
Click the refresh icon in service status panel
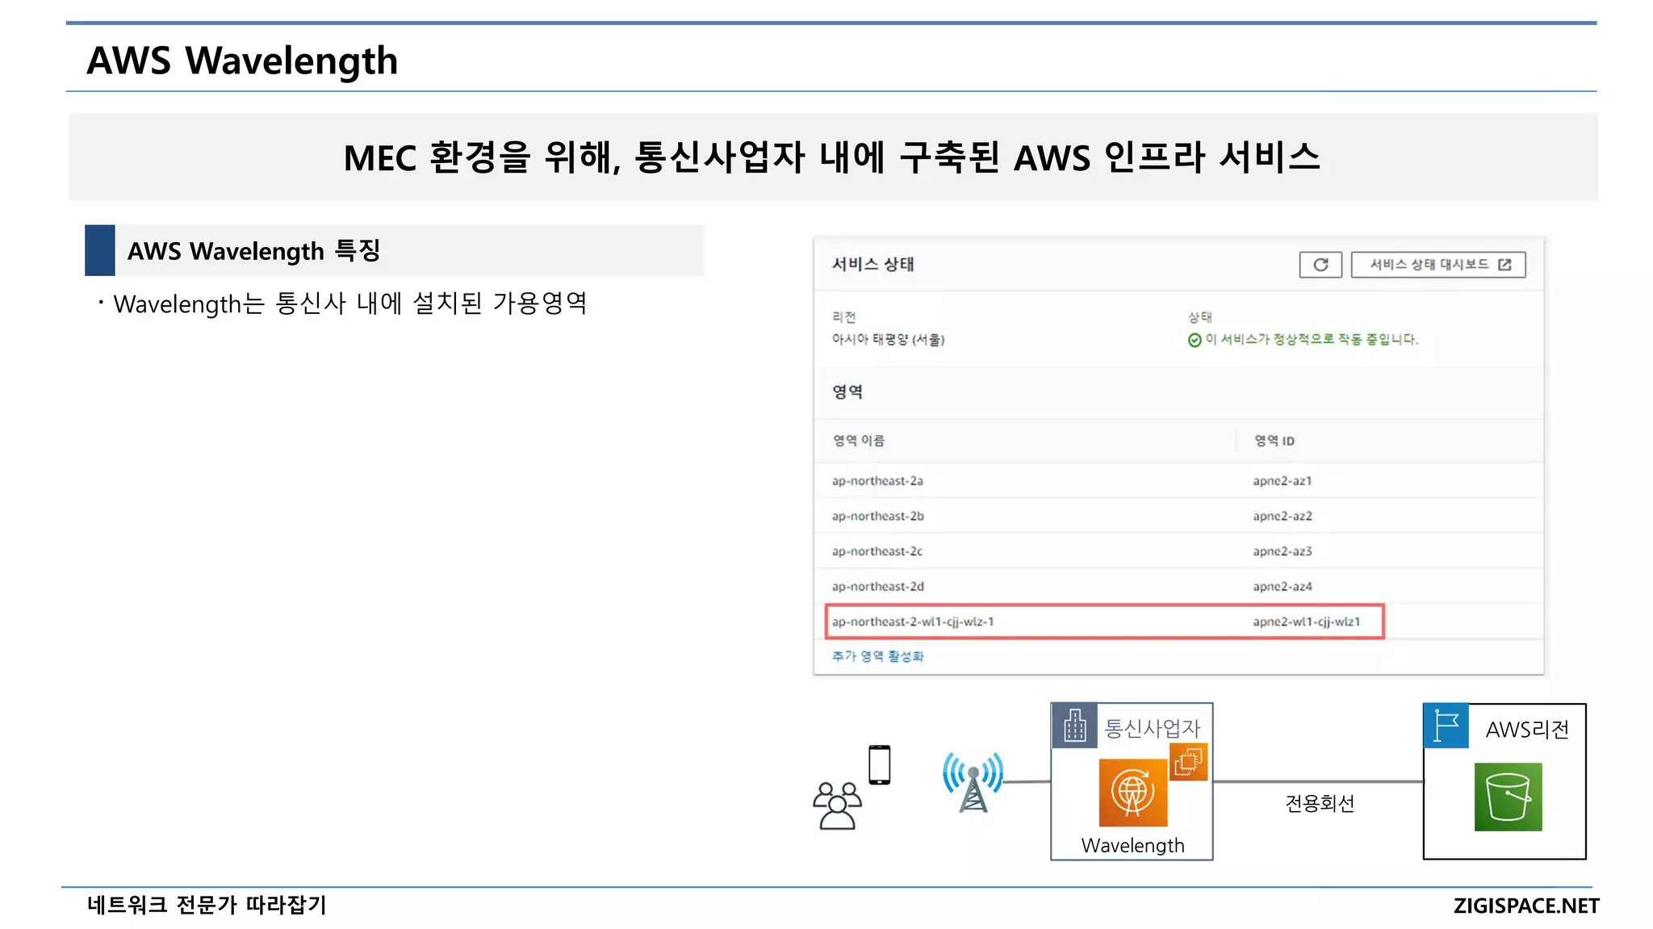[1320, 265]
